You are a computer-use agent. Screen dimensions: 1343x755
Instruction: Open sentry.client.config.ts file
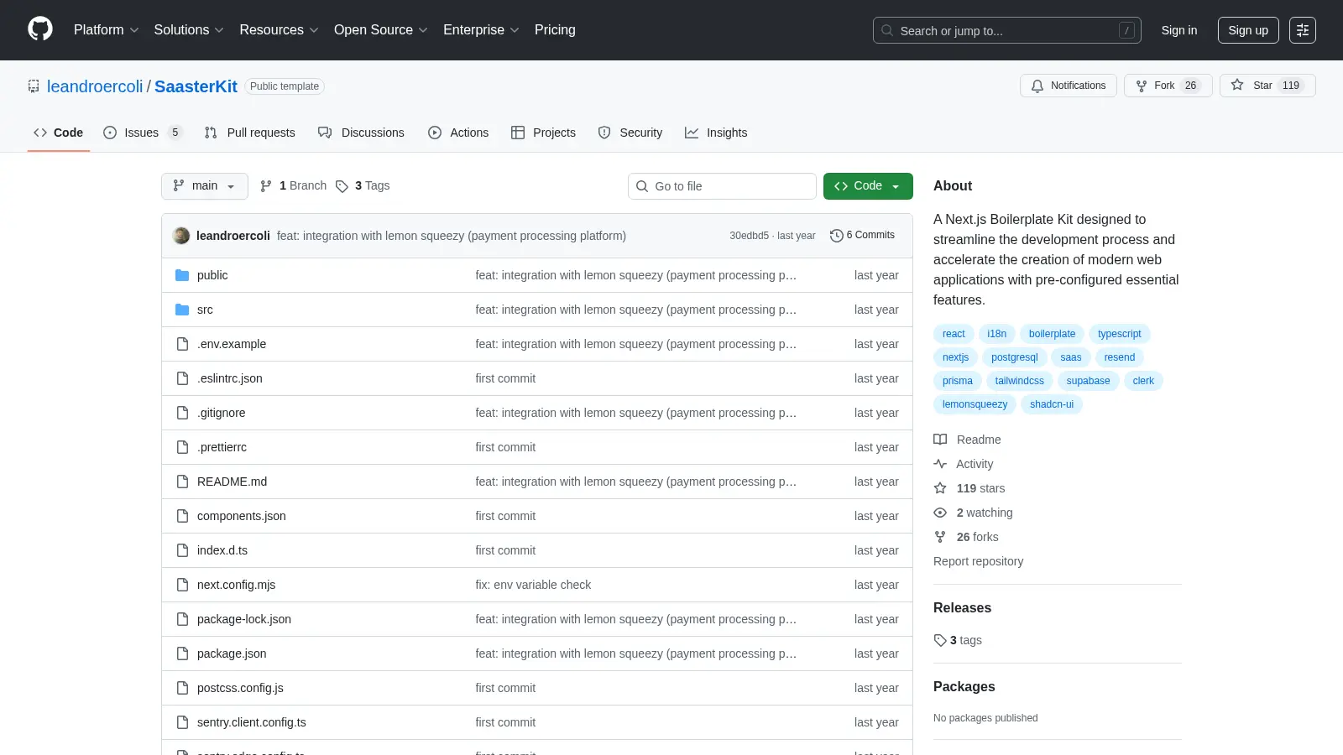(251, 722)
